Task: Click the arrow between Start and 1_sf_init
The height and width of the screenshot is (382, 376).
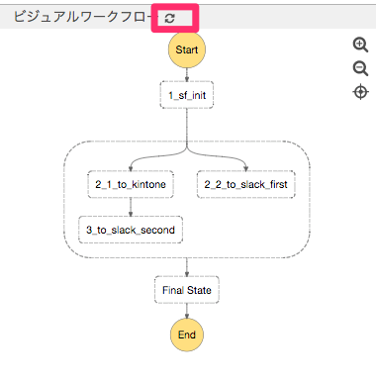Action: click(187, 75)
